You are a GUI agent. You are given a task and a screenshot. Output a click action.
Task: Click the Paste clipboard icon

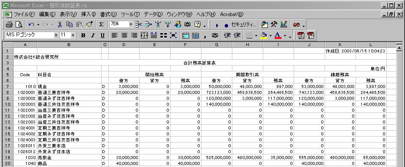tap(80, 25)
